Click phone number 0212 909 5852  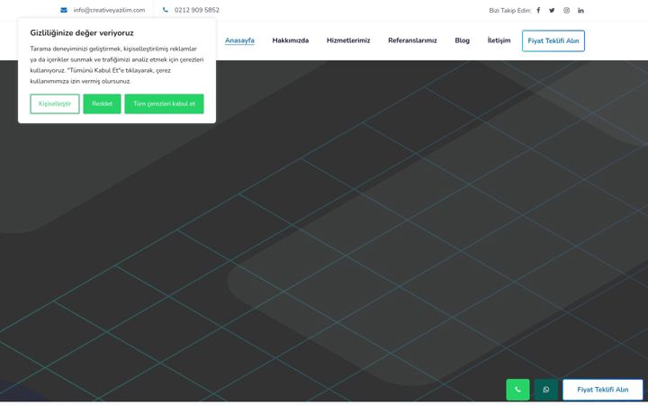(197, 10)
